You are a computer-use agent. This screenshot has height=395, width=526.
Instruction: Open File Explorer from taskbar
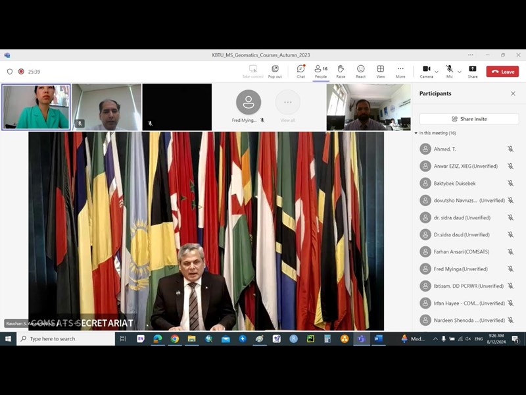coord(191,338)
